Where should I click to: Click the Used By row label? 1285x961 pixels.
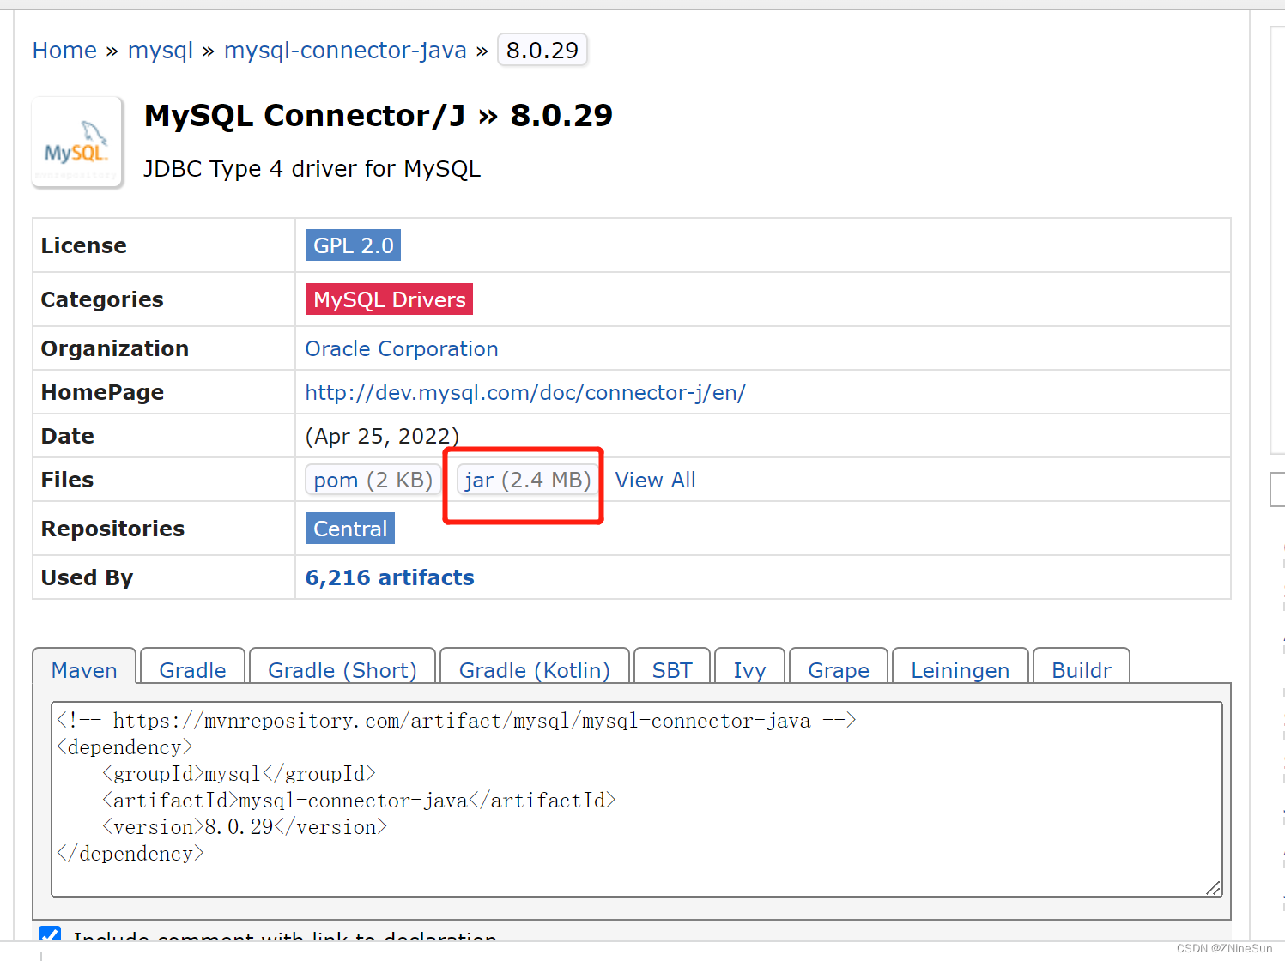tap(88, 577)
